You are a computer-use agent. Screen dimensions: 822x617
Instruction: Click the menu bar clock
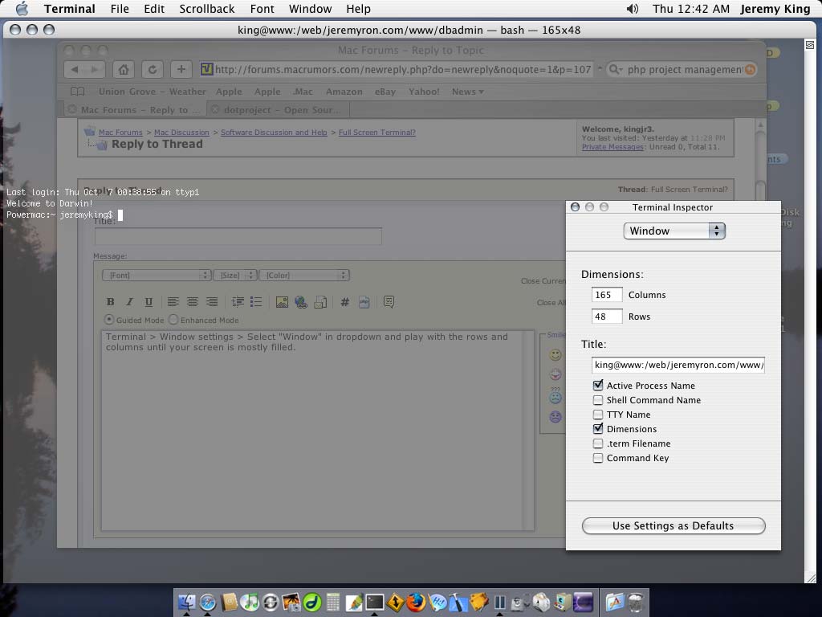click(x=690, y=8)
